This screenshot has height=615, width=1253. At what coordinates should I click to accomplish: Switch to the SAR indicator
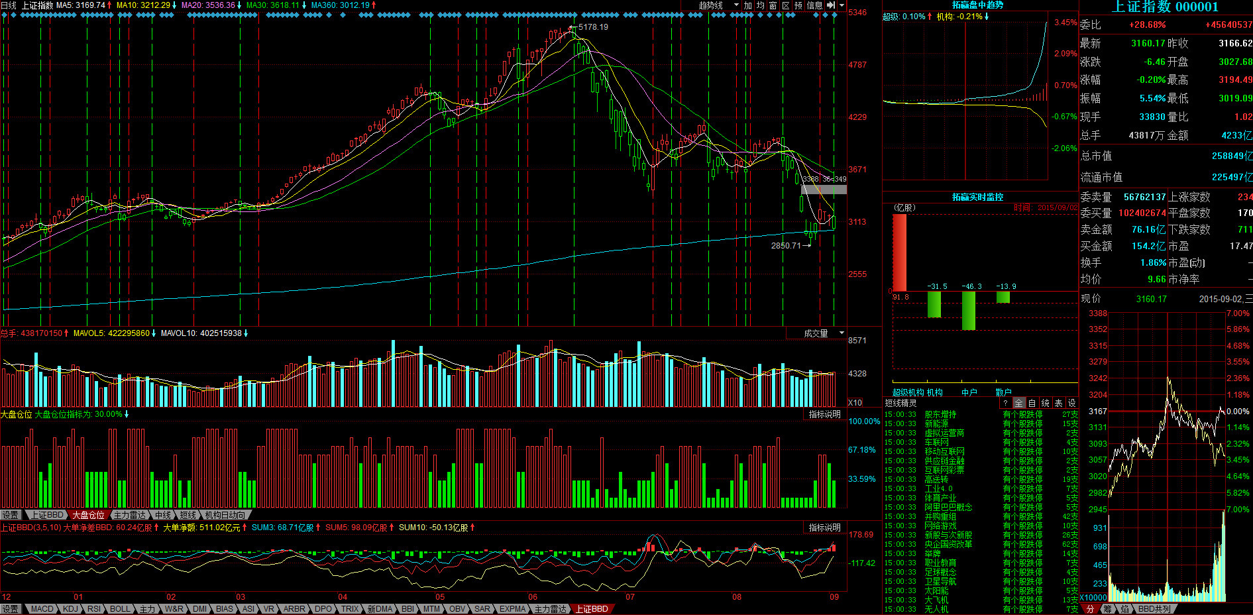click(482, 609)
